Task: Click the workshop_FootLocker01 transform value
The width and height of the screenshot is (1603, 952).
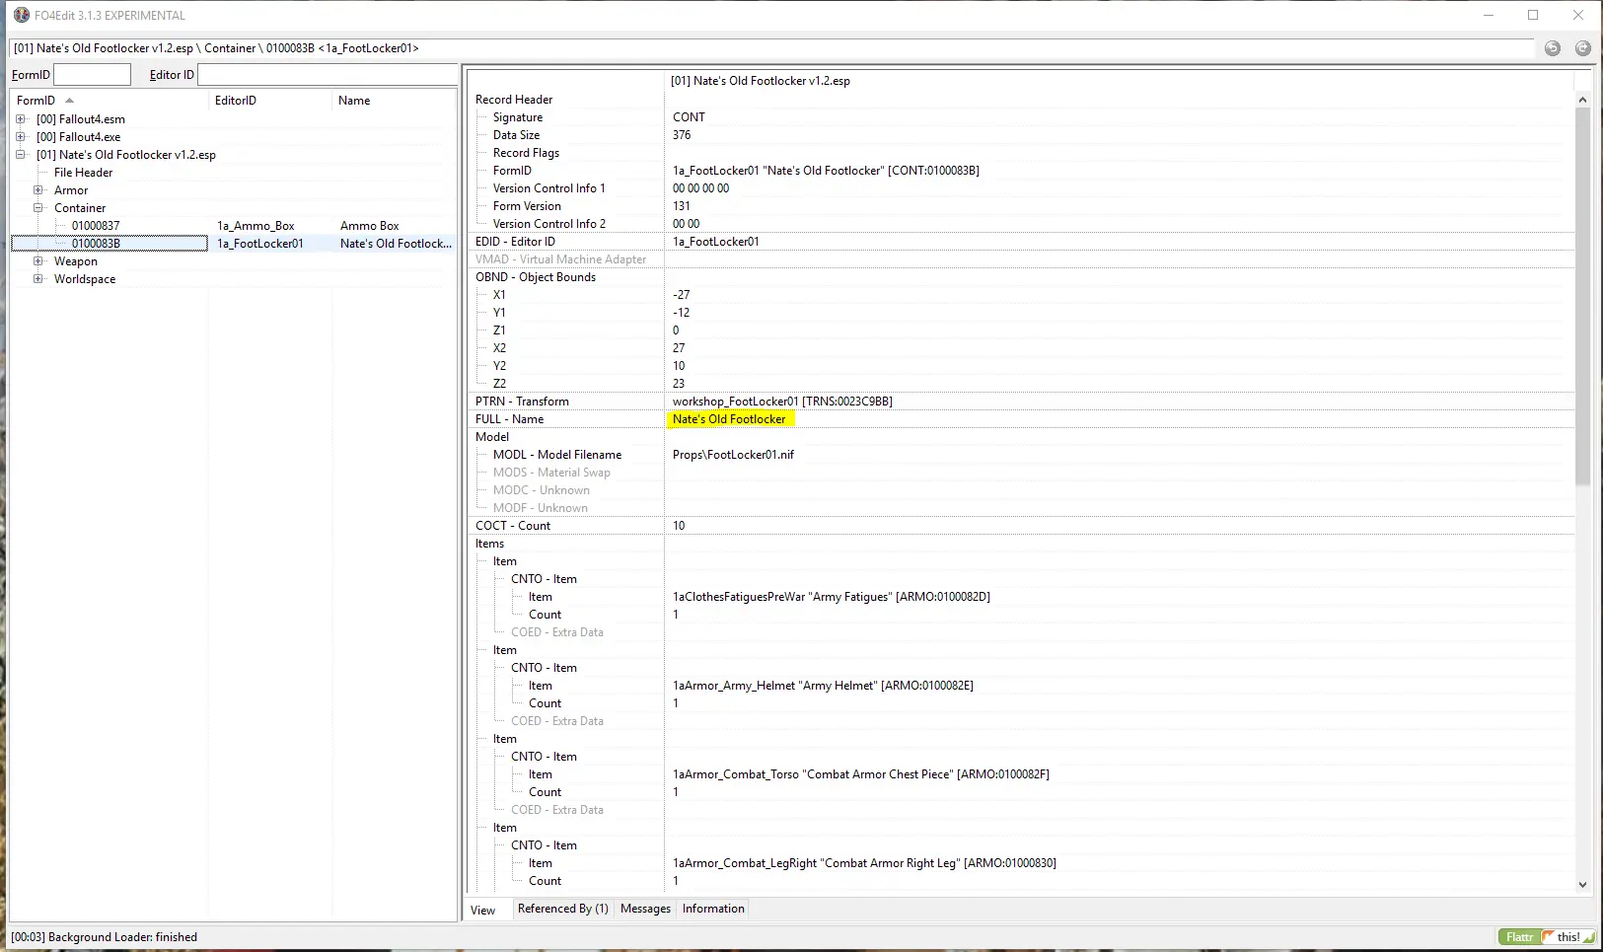Action: coord(782,402)
